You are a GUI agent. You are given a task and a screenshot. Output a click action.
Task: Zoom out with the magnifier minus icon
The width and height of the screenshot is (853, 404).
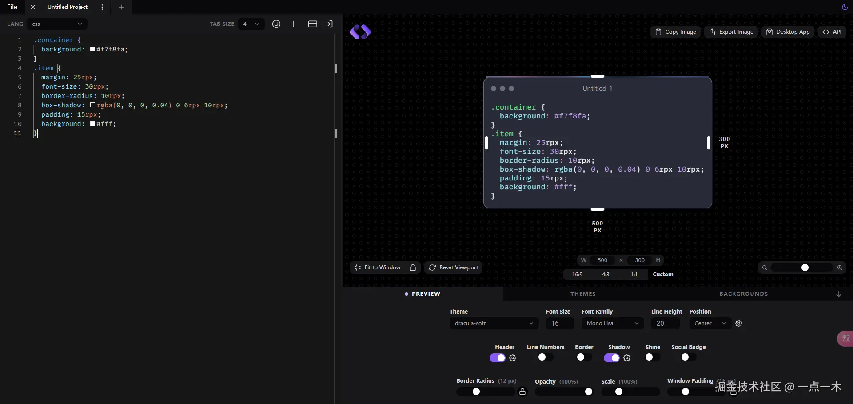pyautogui.click(x=765, y=267)
